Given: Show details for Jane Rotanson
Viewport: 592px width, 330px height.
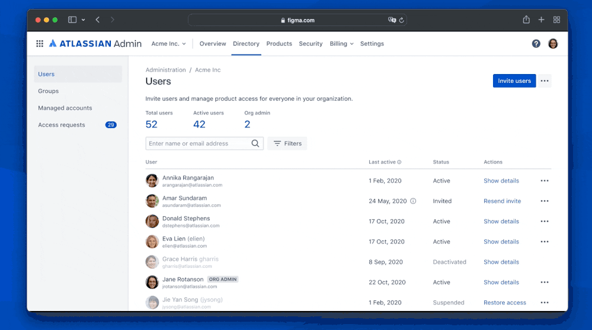Looking at the screenshot, I should (501, 282).
